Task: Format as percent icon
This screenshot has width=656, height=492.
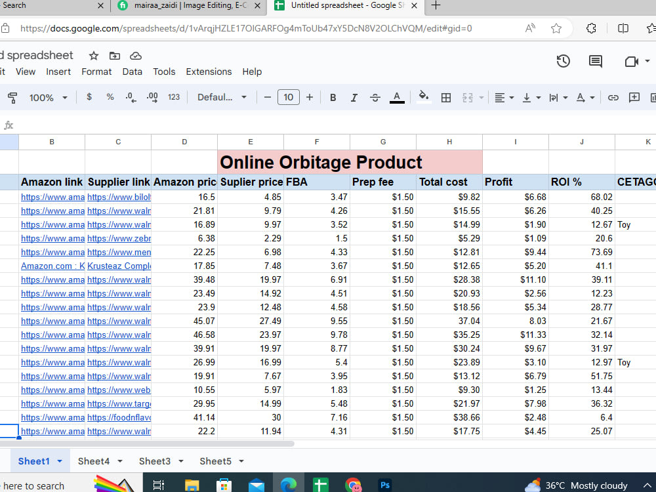Action: coord(110,97)
